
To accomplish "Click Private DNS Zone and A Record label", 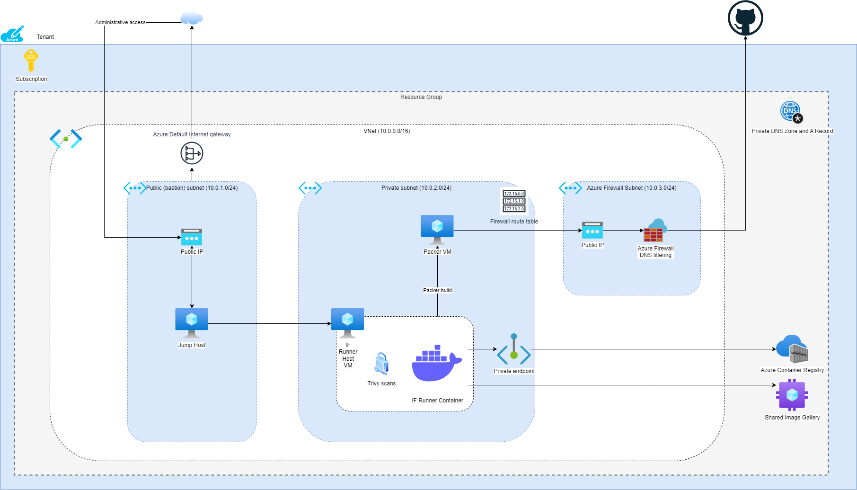I will [792, 131].
